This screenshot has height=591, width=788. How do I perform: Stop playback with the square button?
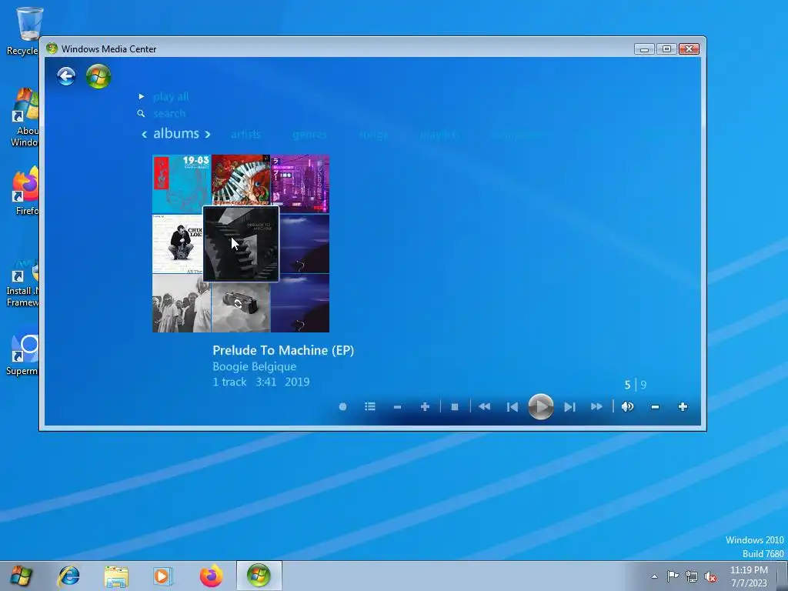pyautogui.click(x=455, y=407)
